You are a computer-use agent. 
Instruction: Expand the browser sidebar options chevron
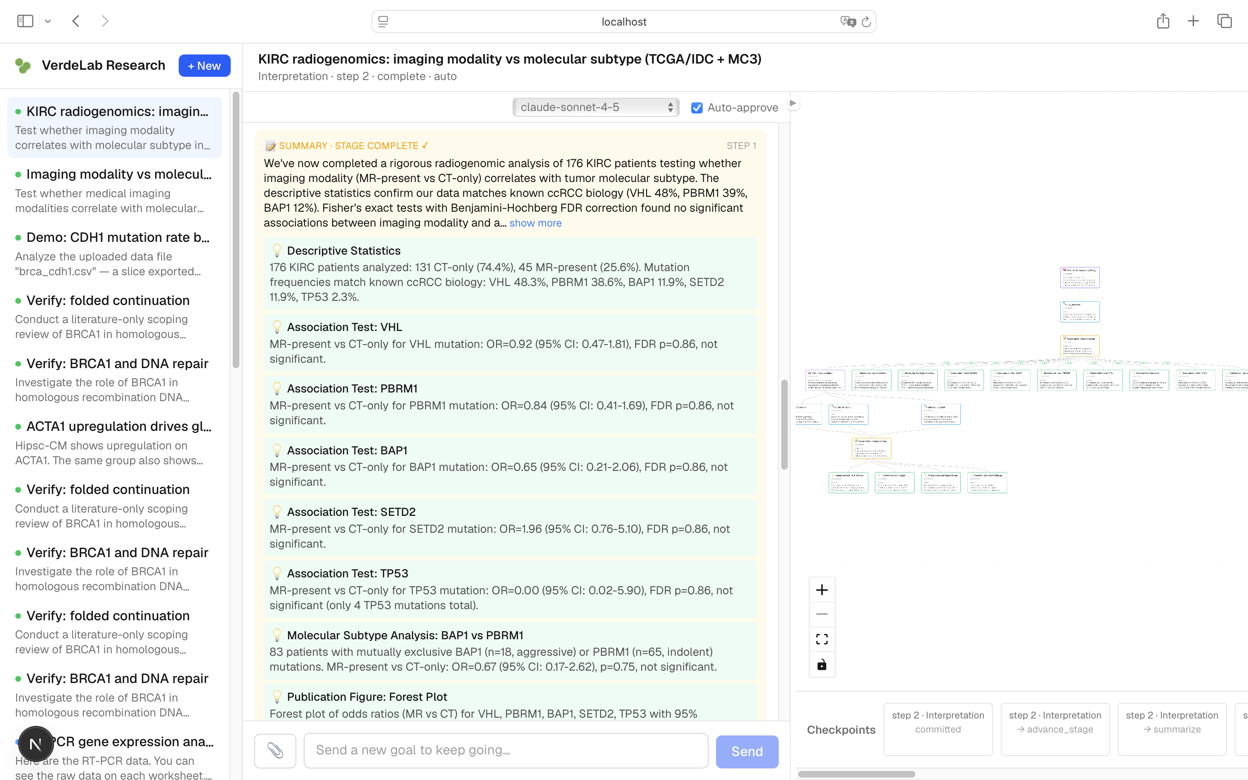click(48, 21)
